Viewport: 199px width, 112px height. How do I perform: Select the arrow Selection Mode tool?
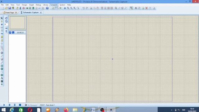pos(2,18)
